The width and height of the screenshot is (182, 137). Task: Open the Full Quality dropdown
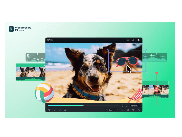[112, 110]
